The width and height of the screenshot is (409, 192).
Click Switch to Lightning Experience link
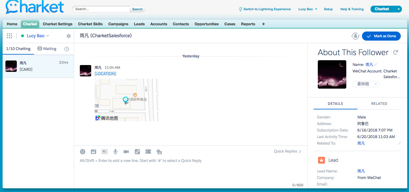point(265,9)
